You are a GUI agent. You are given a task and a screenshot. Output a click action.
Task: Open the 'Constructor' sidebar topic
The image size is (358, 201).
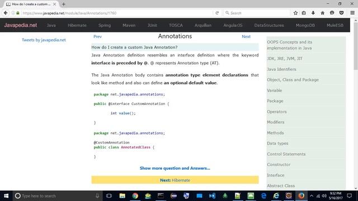279,165
